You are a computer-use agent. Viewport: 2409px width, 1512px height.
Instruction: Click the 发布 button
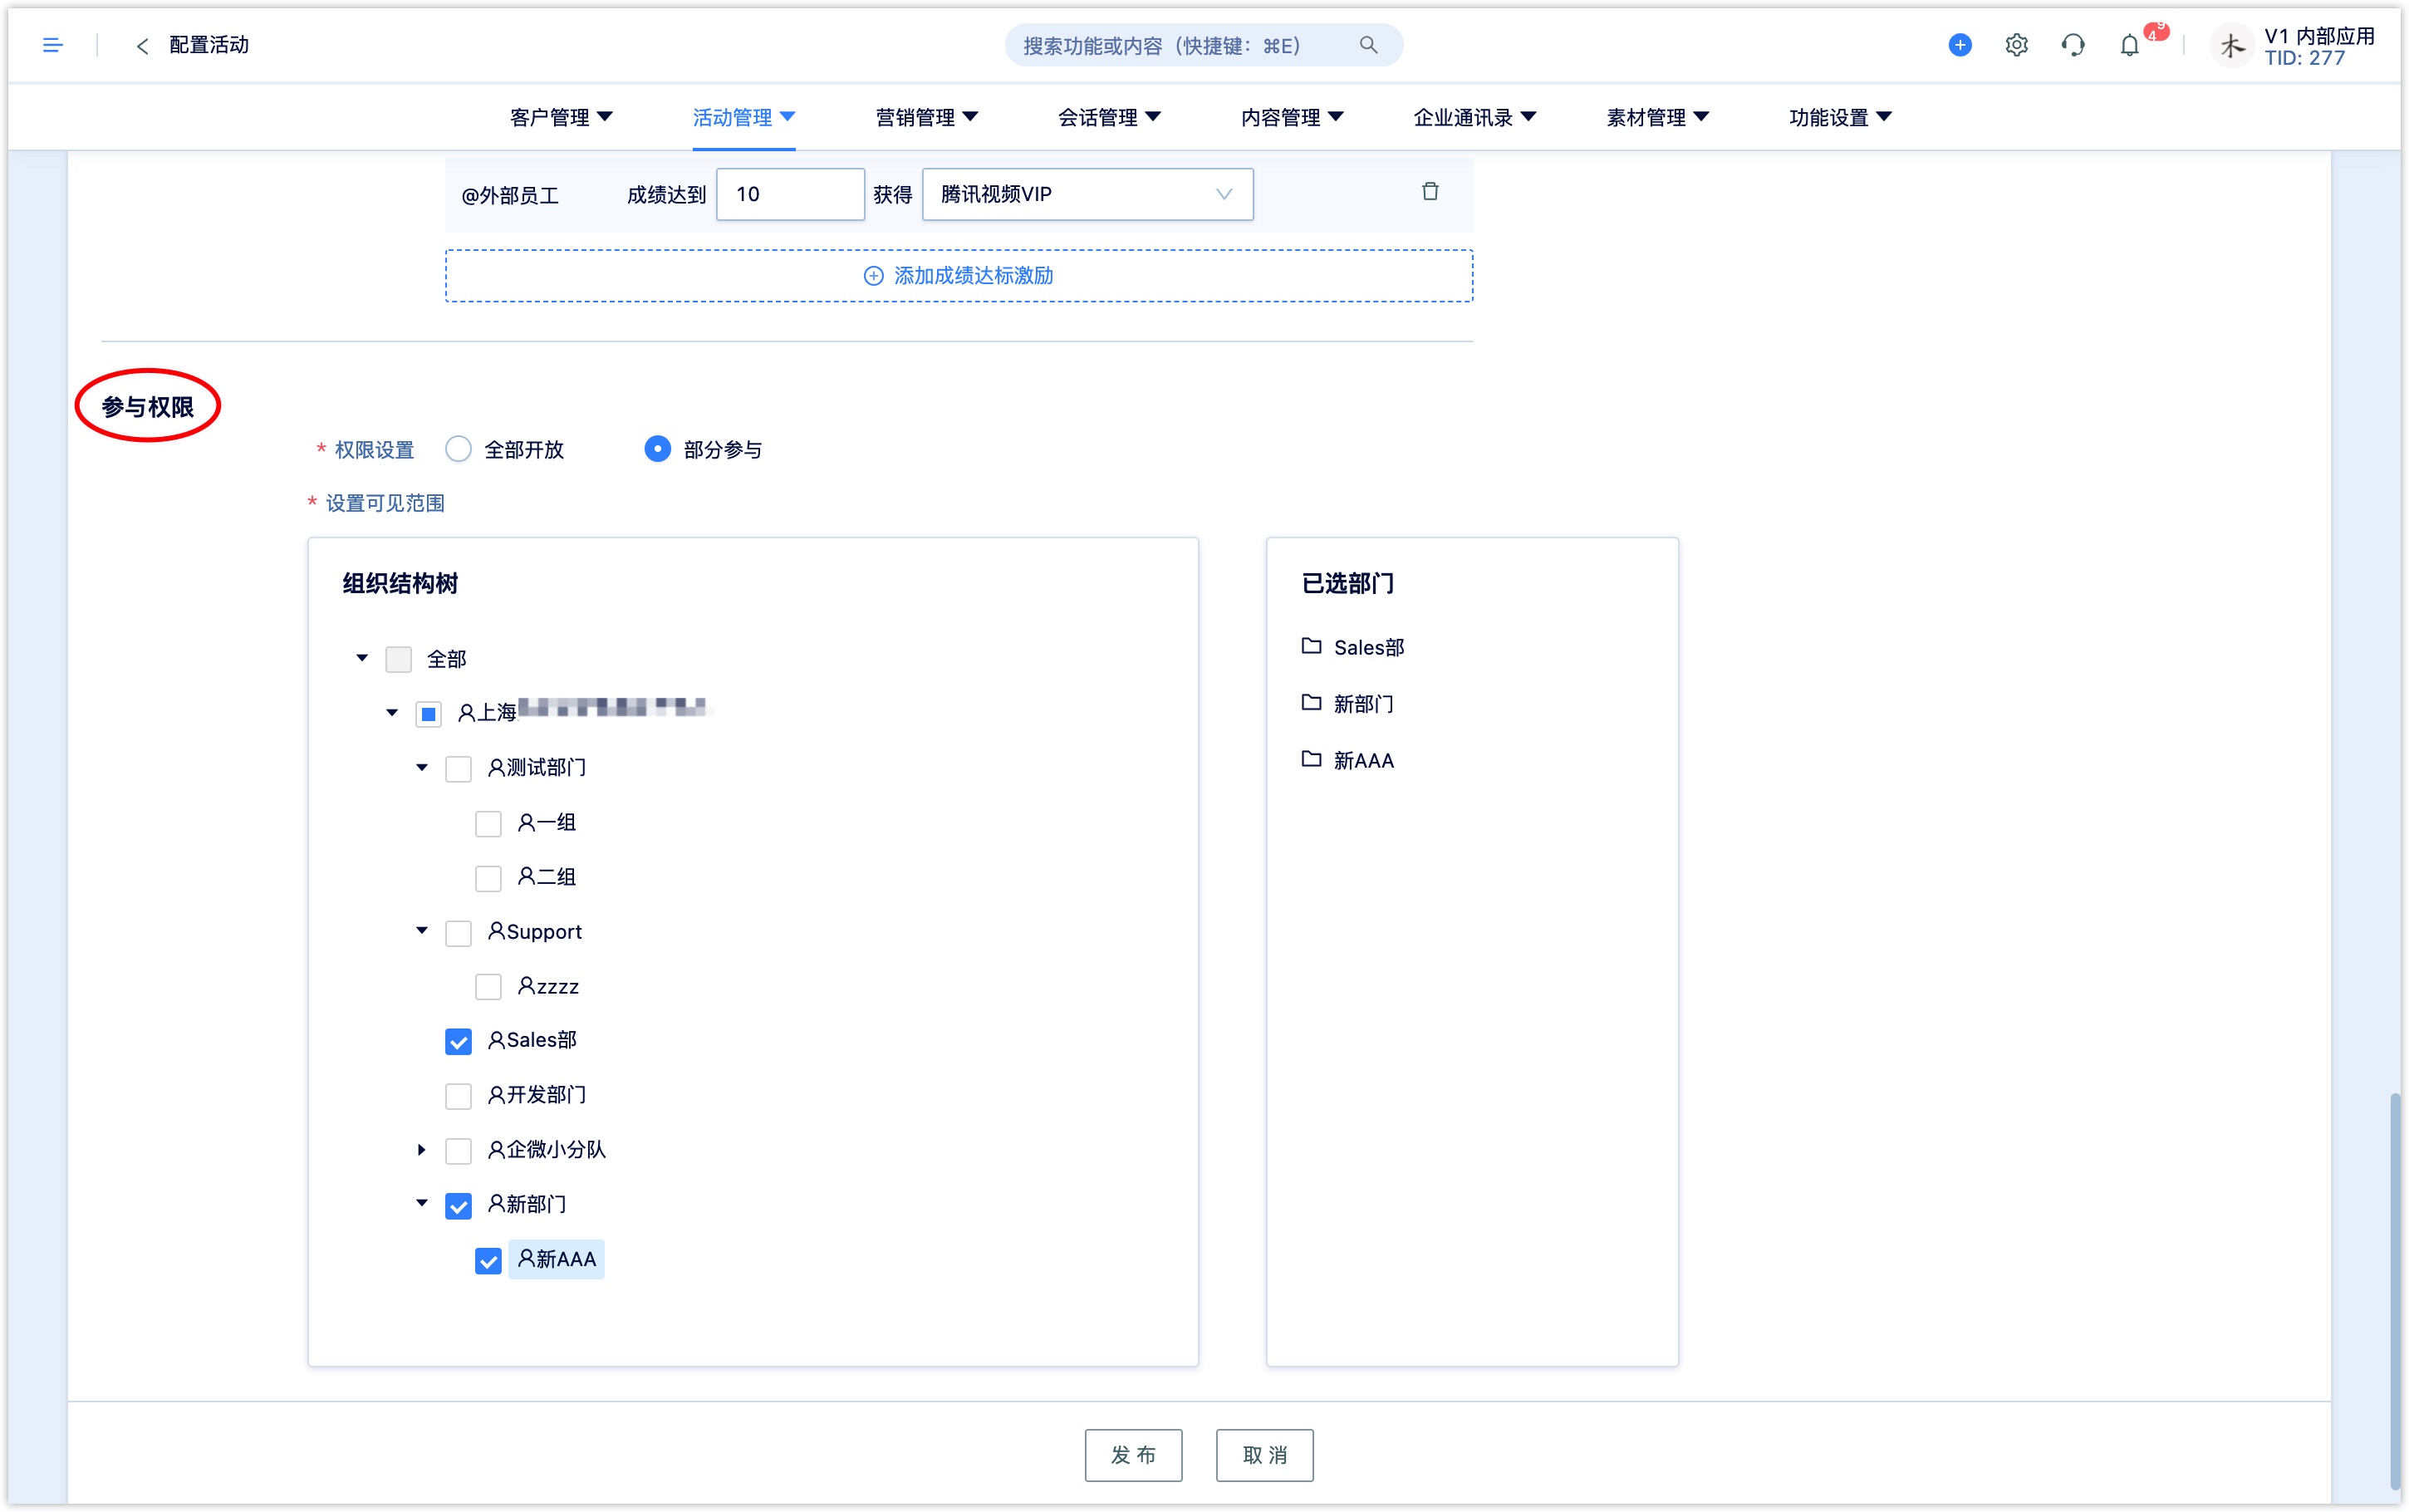1134,1455
